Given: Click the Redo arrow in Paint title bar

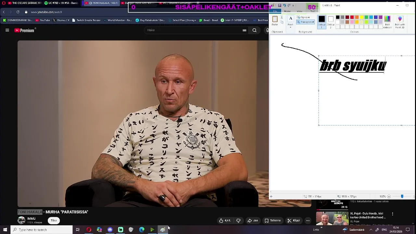Looking at the screenshot, I should pyautogui.click(x=289, y=6).
